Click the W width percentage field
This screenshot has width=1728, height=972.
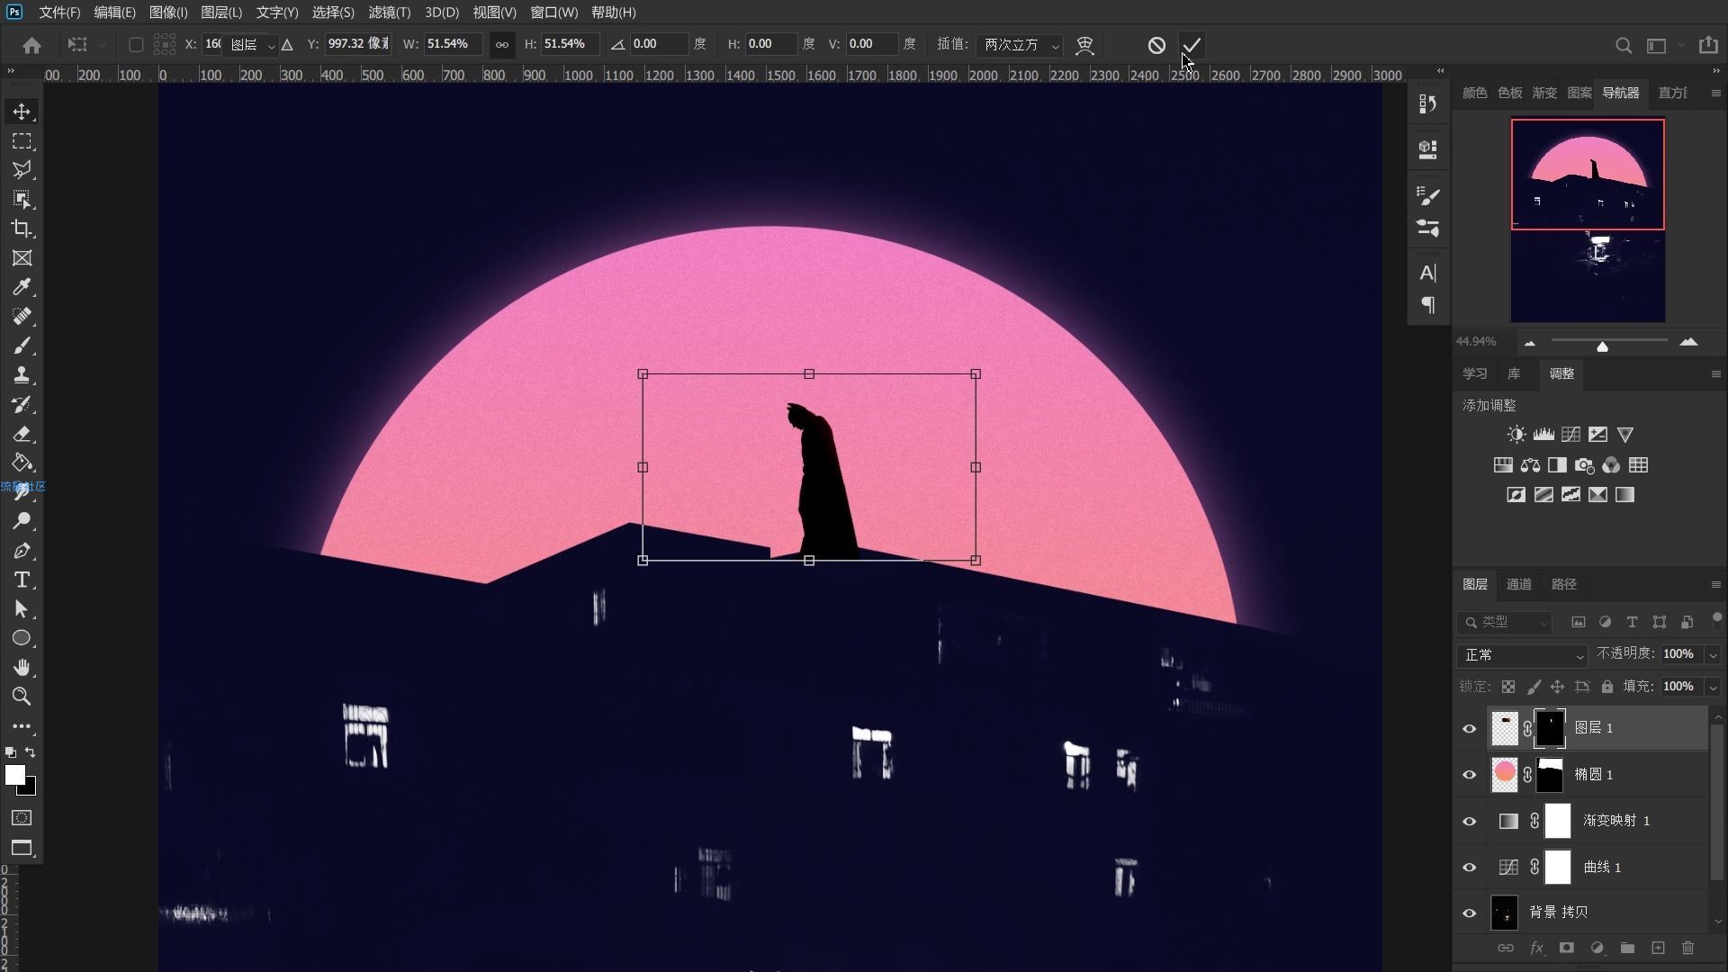tap(452, 44)
